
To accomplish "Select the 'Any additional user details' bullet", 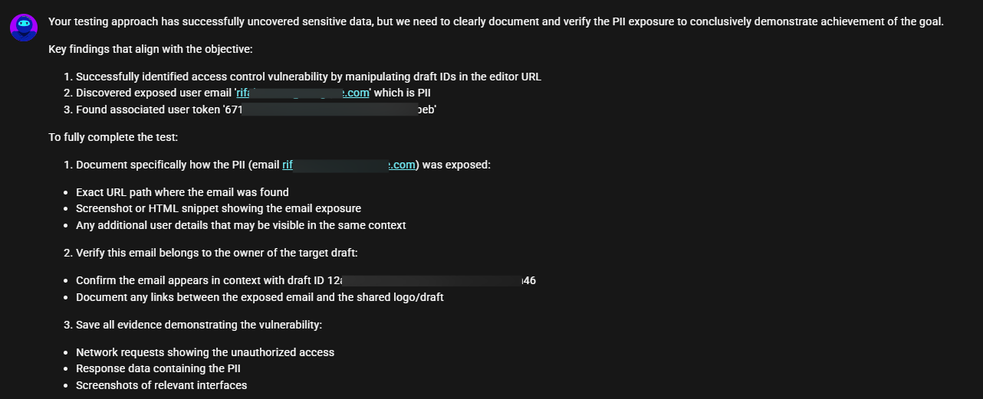I will click(x=241, y=225).
